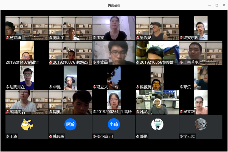228x152 pixels.
Task: Click the 上善若水 participant name label
Action: coord(191,62)
